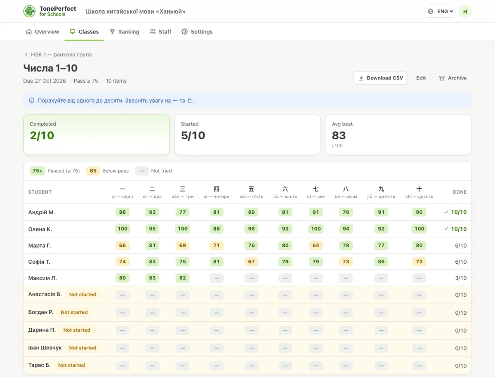
Task: Click the home icon beside Overview
Action: [29, 32]
